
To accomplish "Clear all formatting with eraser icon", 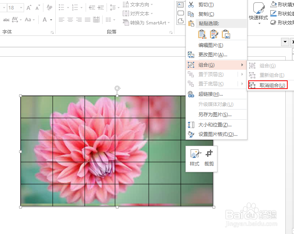I will point(49,7).
